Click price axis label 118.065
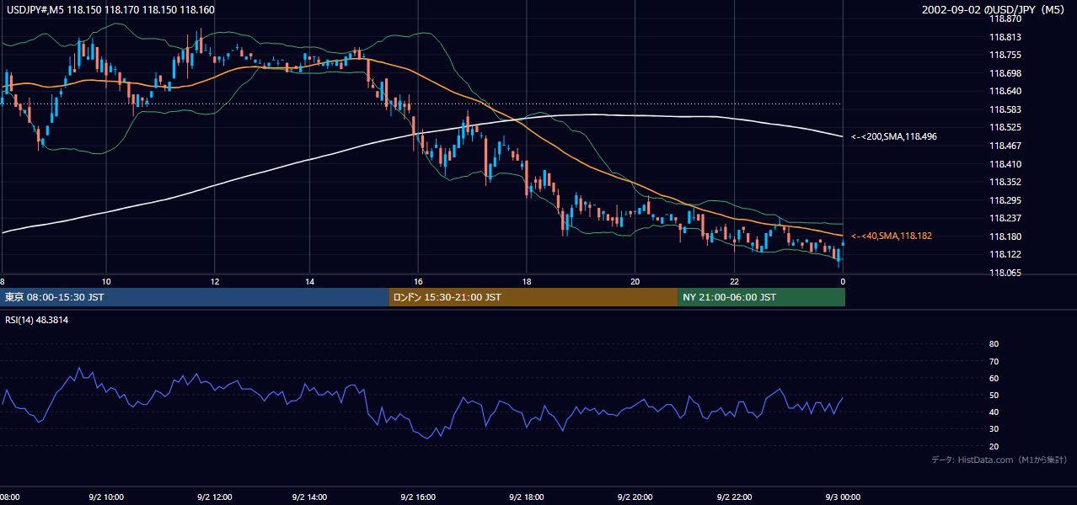This screenshot has width=1077, height=505. (1005, 273)
